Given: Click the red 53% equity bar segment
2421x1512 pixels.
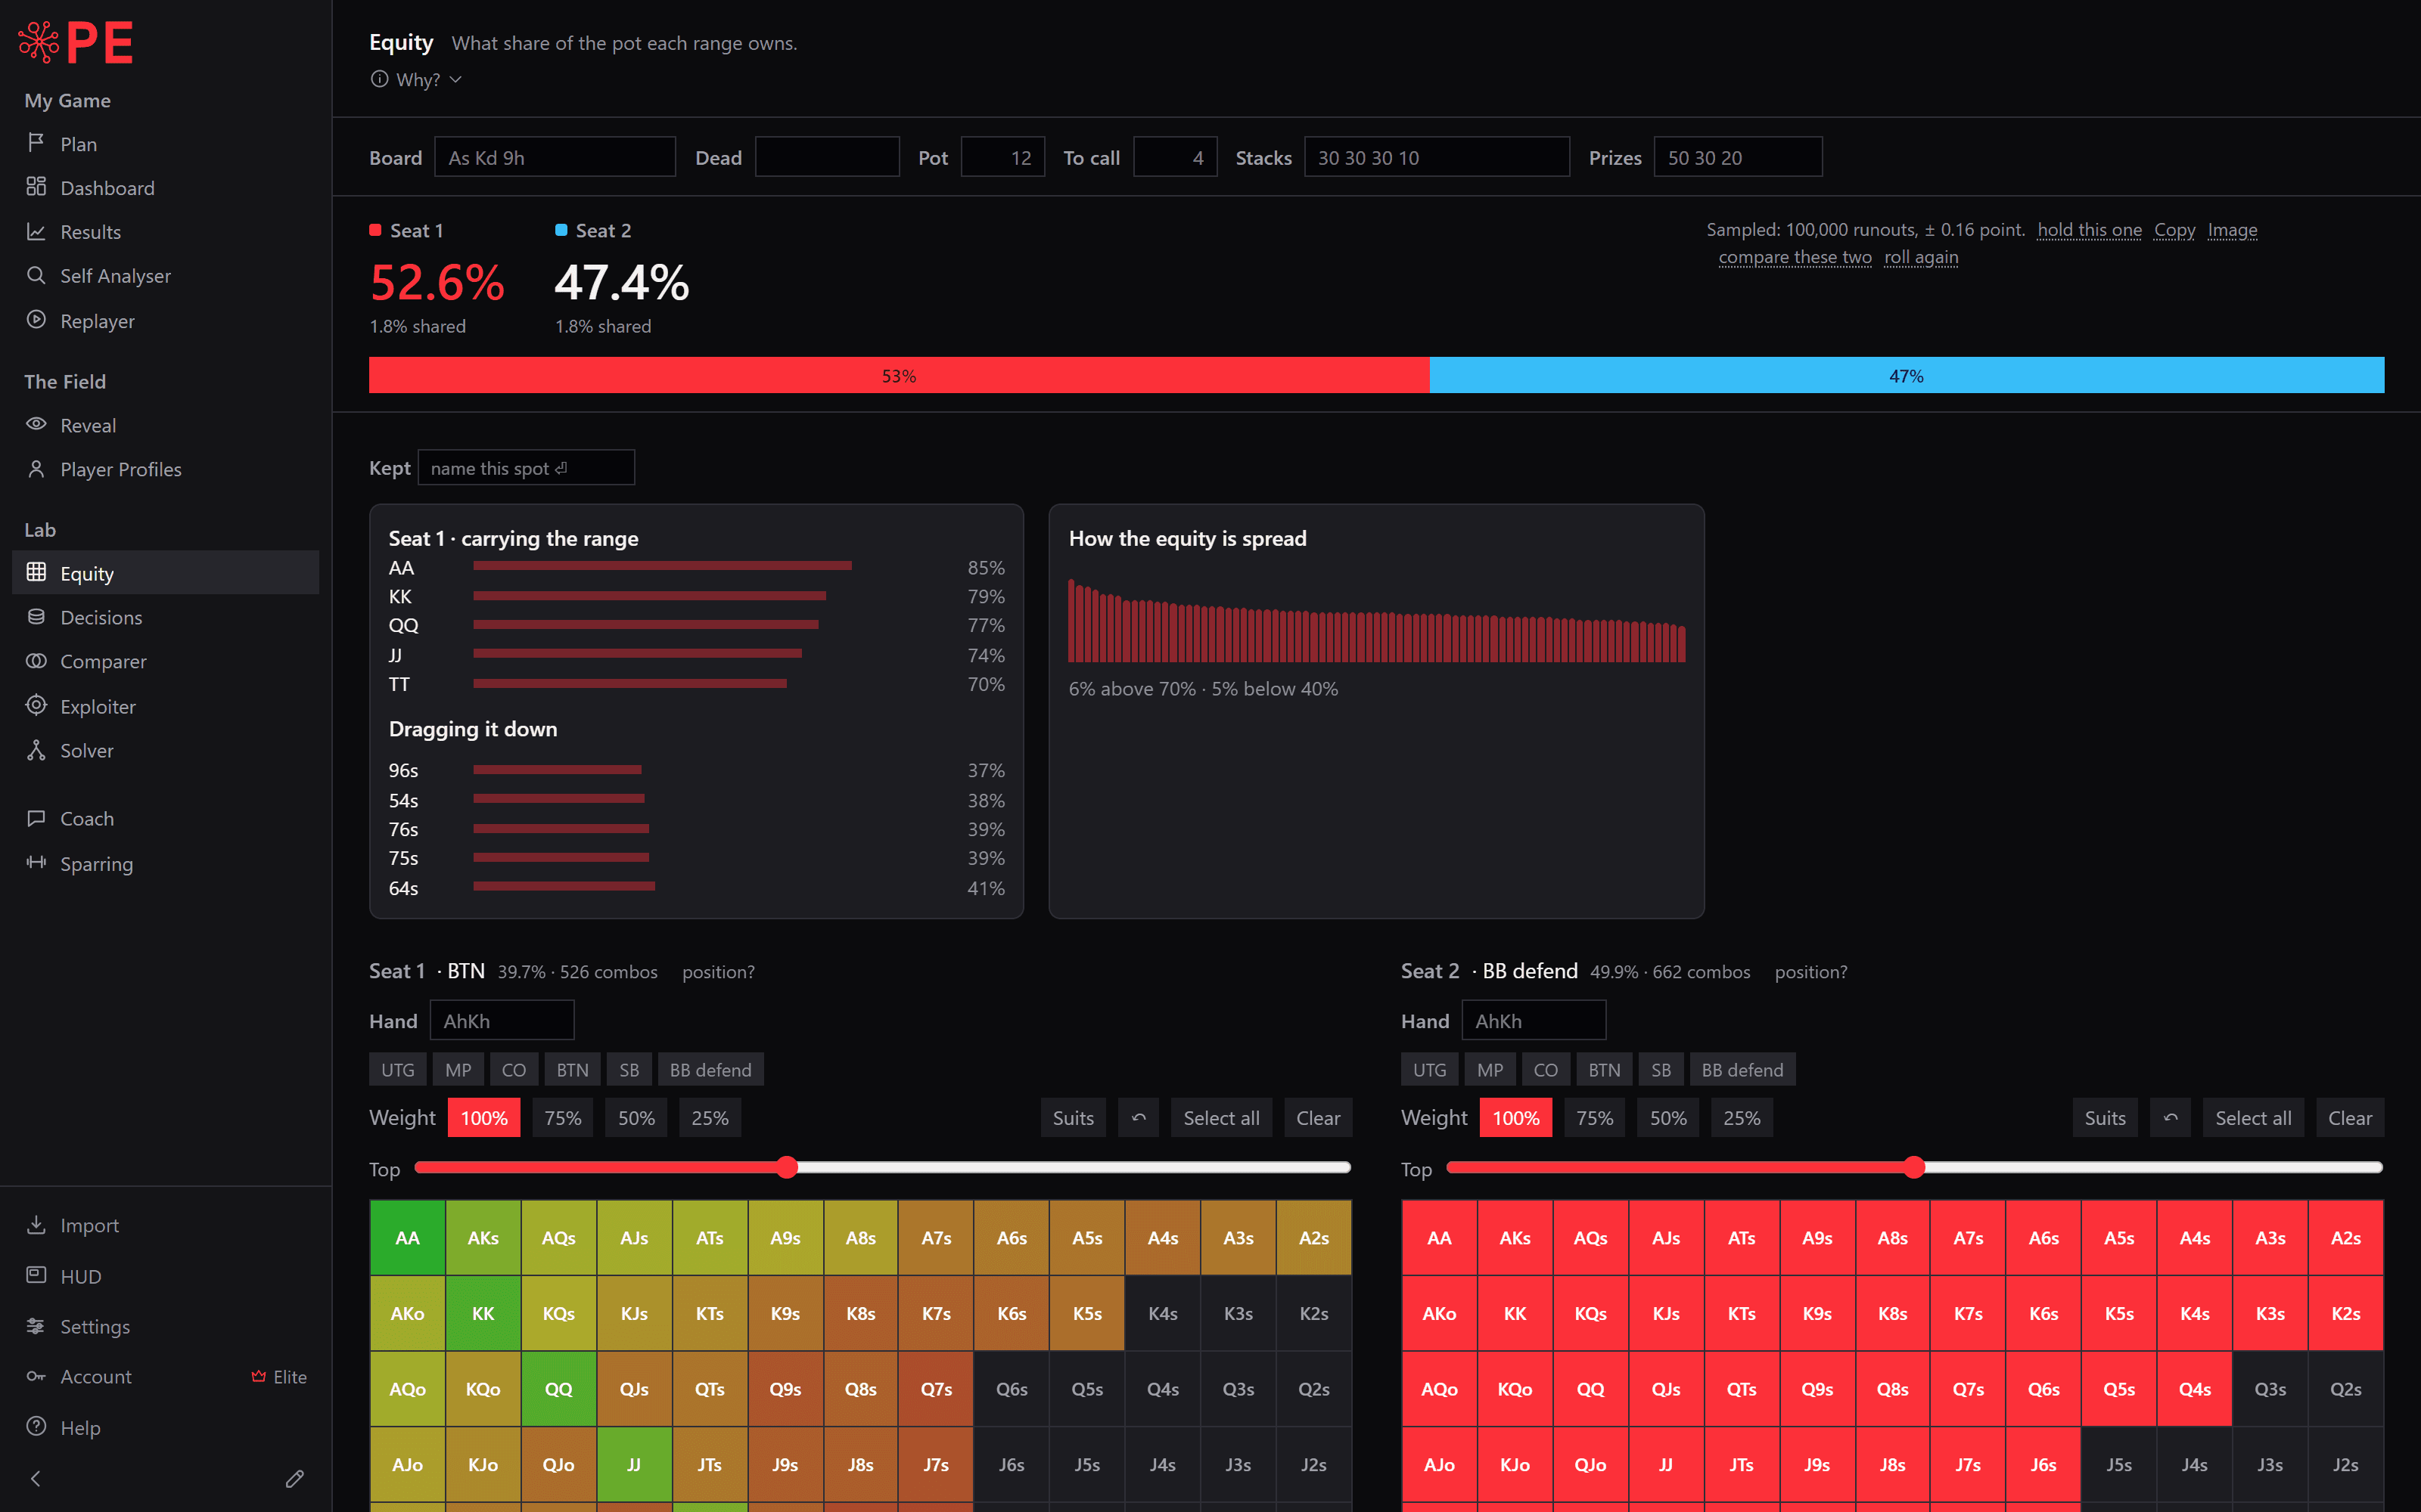Looking at the screenshot, I should coord(898,375).
